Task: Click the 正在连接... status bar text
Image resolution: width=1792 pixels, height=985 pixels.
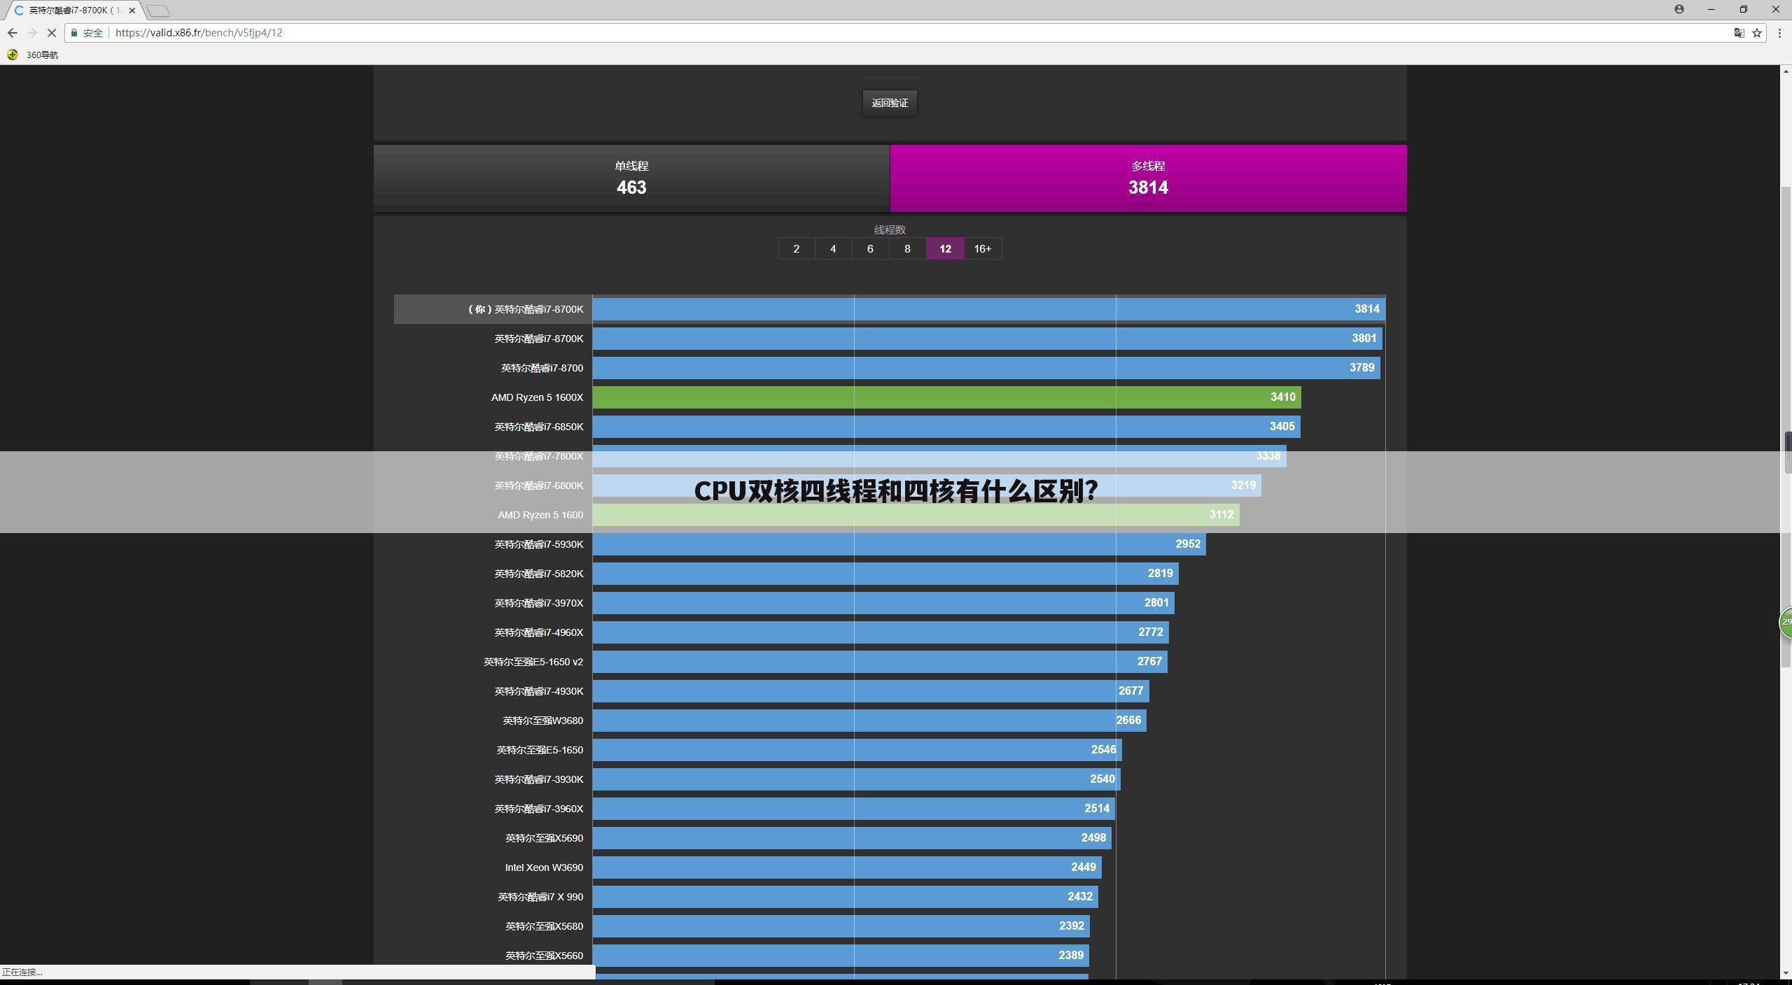Action: coord(22,972)
